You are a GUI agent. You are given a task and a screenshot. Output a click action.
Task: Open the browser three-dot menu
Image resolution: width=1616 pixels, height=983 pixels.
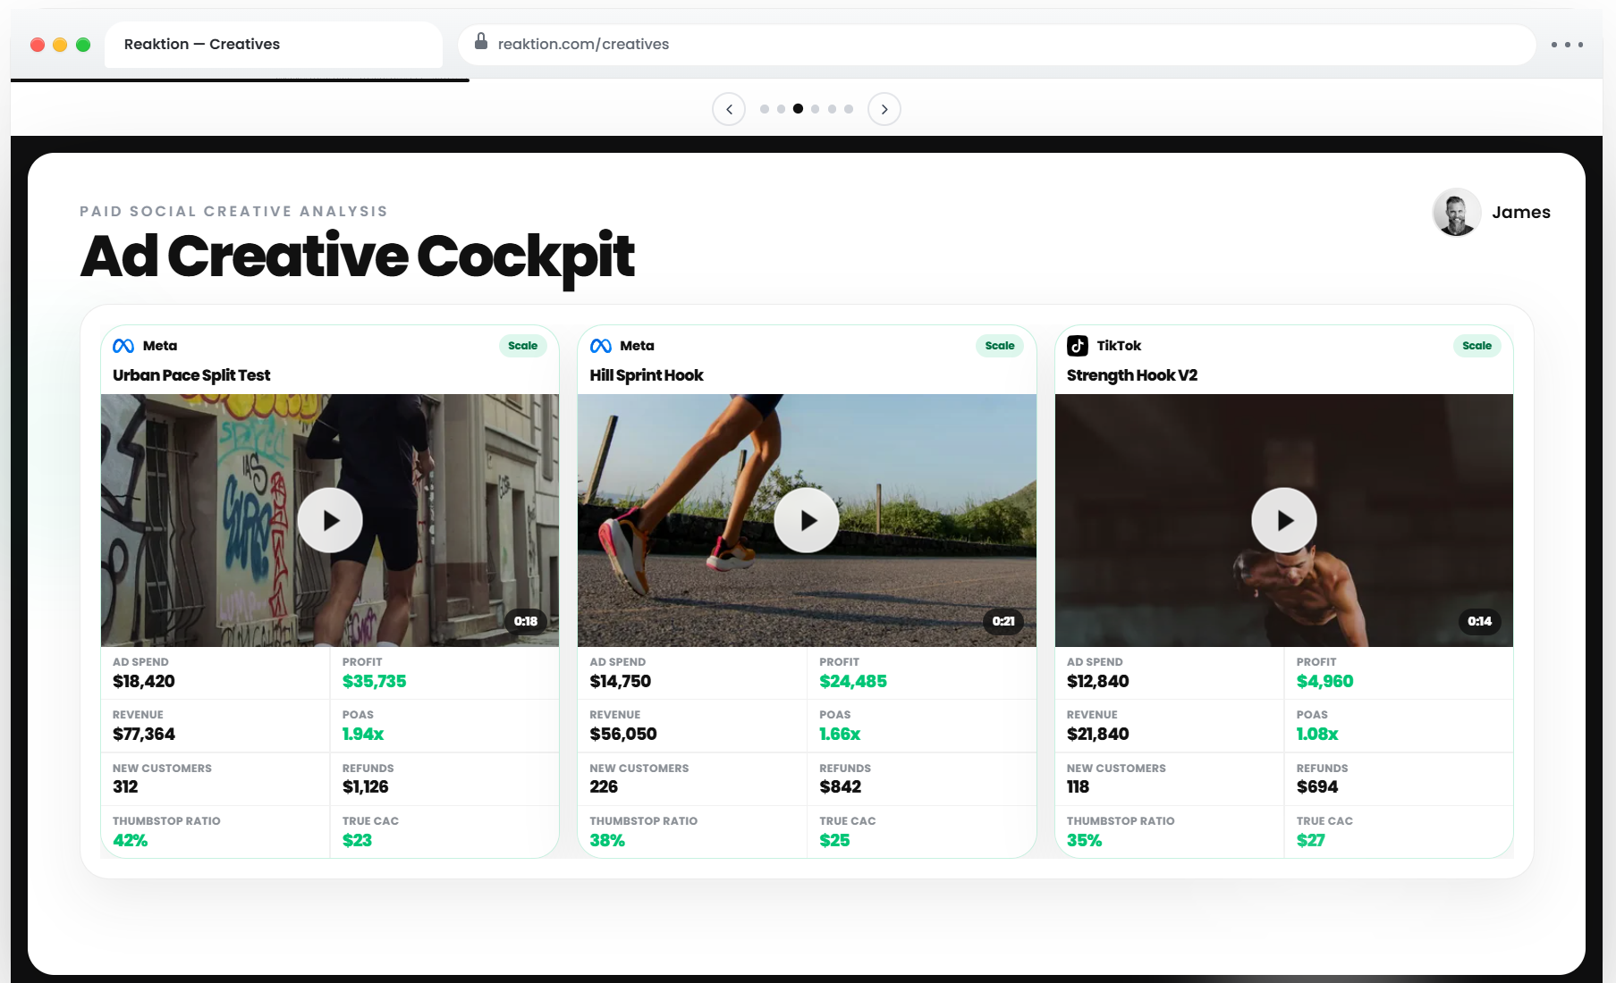tap(1568, 45)
